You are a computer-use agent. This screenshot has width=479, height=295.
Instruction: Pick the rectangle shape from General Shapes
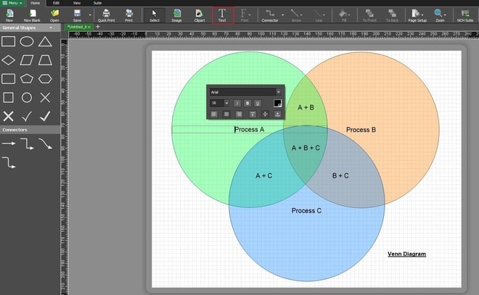tap(8, 41)
